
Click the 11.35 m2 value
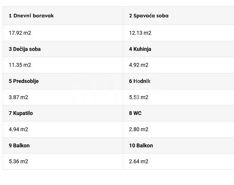tap(20, 65)
